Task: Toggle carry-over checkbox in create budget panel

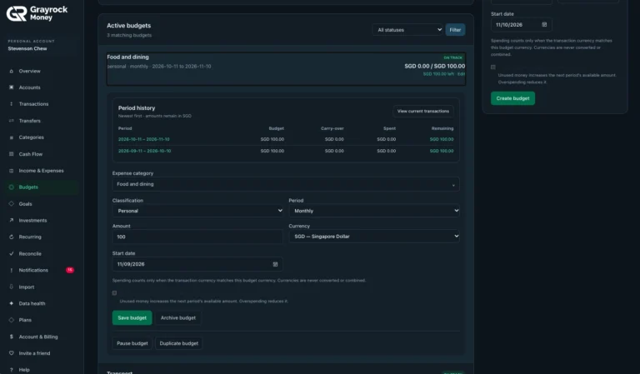Action: 493,67
